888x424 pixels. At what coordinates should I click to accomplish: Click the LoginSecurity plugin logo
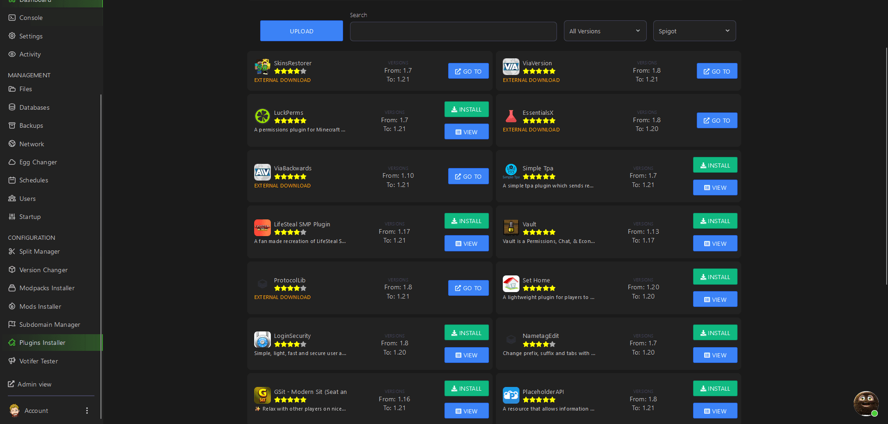(263, 340)
